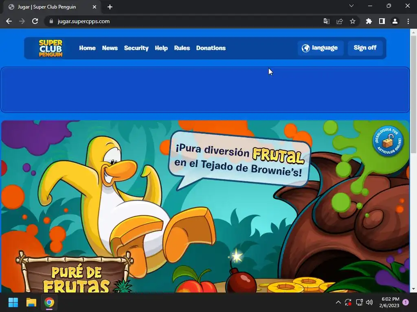Click the page vertical scrollbar thumb
Screen dimensions: 417x312
[x=413, y=94]
